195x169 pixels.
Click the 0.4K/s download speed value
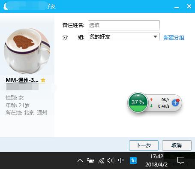(x=164, y=106)
